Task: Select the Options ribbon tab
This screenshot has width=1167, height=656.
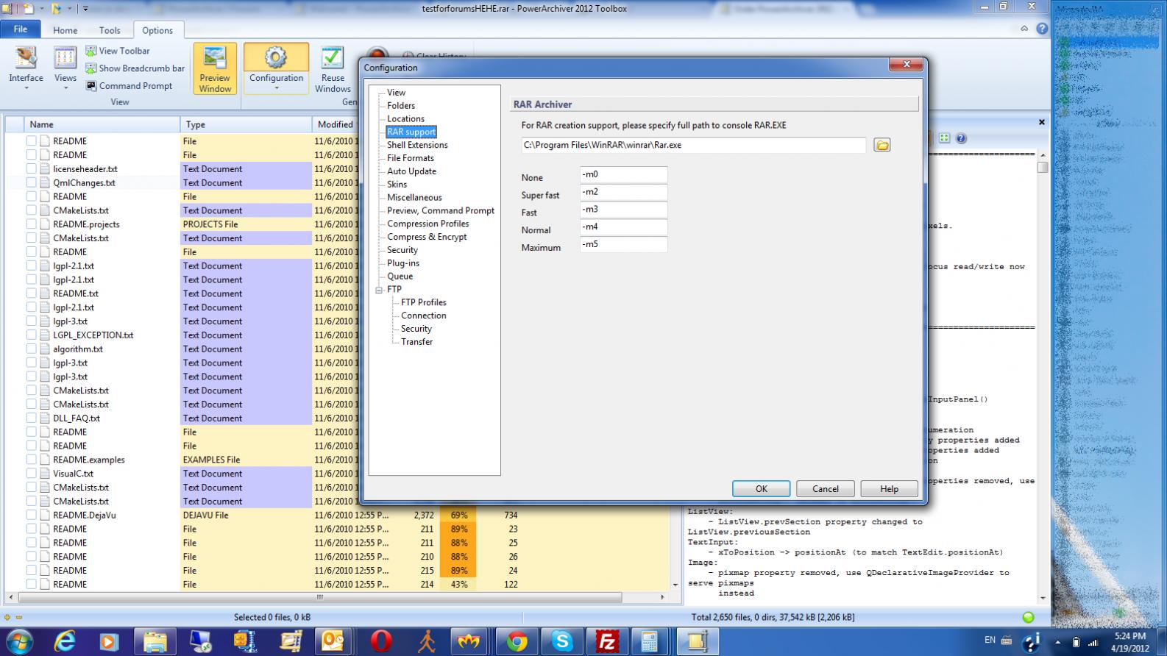Action: pos(157,30)
